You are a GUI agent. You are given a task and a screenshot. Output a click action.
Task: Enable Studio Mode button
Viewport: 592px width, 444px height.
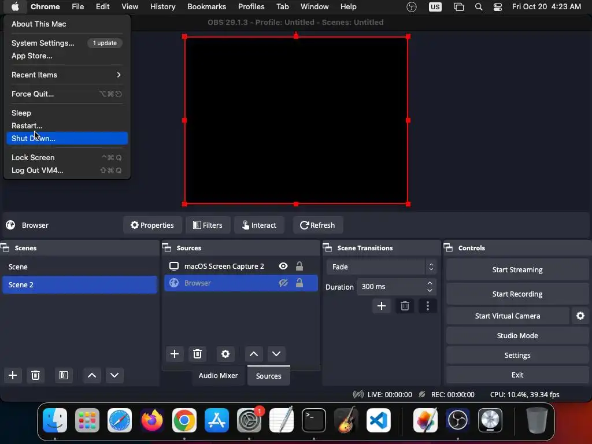[x=517, y=335]
